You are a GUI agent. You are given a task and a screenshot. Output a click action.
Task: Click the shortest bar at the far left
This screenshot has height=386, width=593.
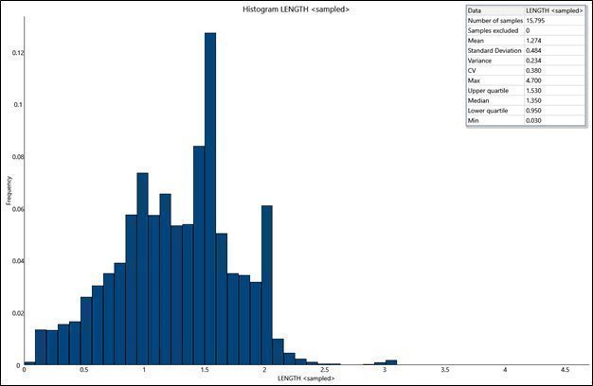coord(28,362)
